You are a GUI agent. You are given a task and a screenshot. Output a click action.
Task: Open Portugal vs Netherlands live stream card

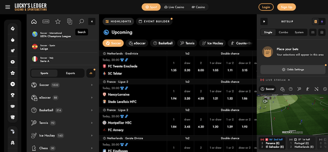coord(301,143)
